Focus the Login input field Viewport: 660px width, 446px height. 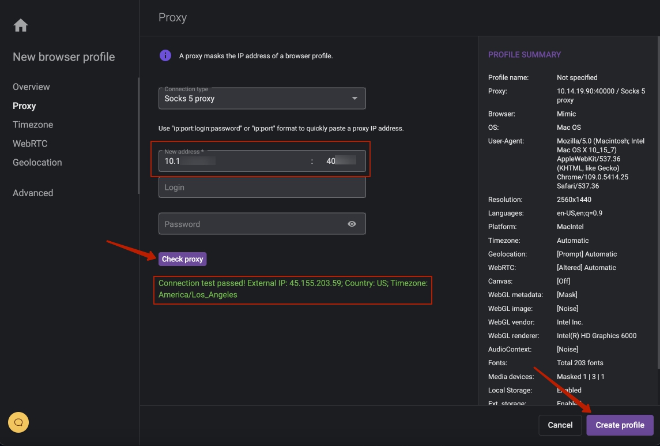pos(262,188)
